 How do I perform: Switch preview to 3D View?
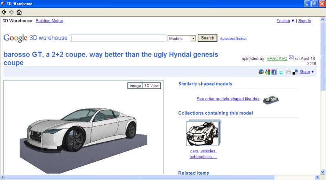[152, 86]
